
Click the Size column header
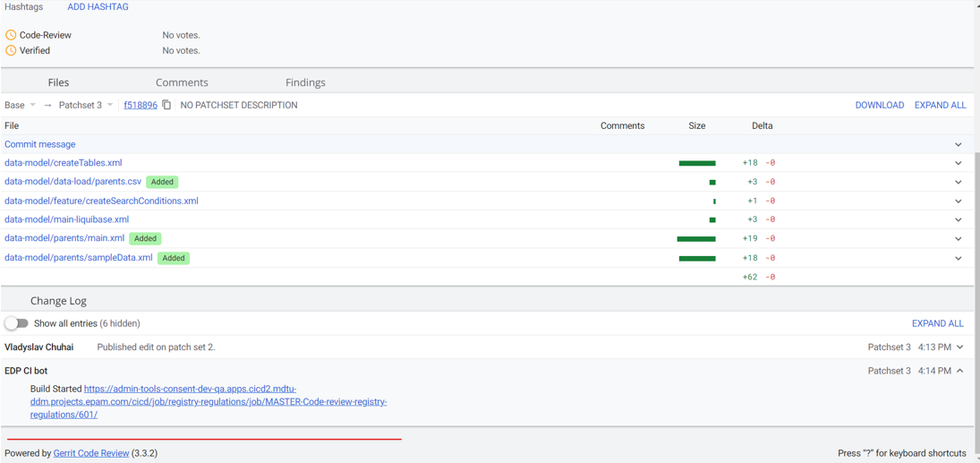pyautogui.click(x=697, y=125)
